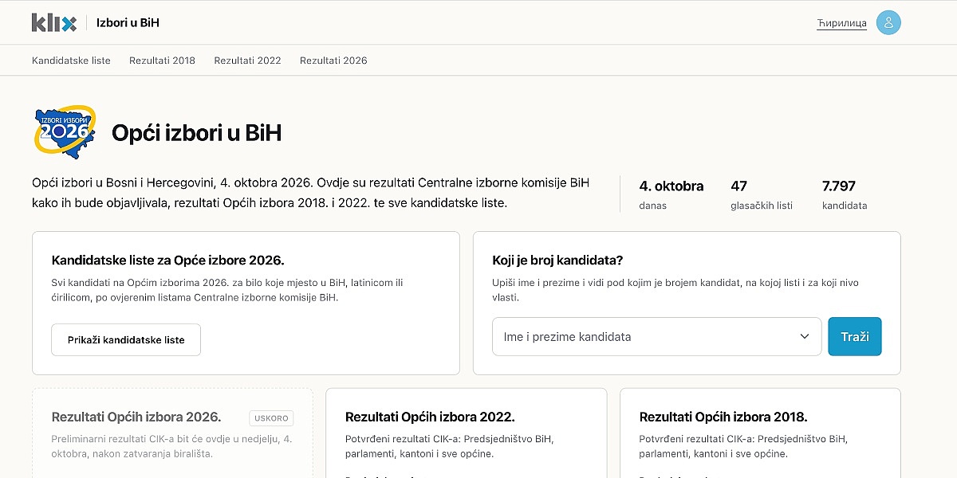The image size is (957, 478).
Task: Click the Izbori u BiH header title
Action: [128, 22]
